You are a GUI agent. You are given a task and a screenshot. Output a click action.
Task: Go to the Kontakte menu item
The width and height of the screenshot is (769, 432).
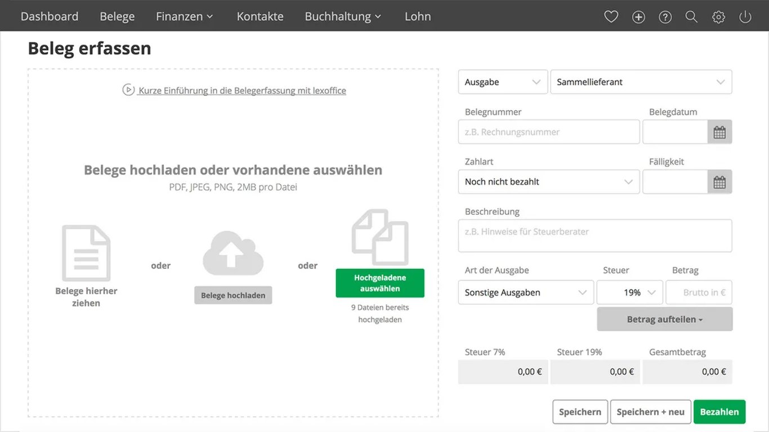[260, 16]
